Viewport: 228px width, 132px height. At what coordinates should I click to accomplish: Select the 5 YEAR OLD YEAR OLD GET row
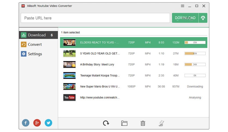tap(134, 53)
